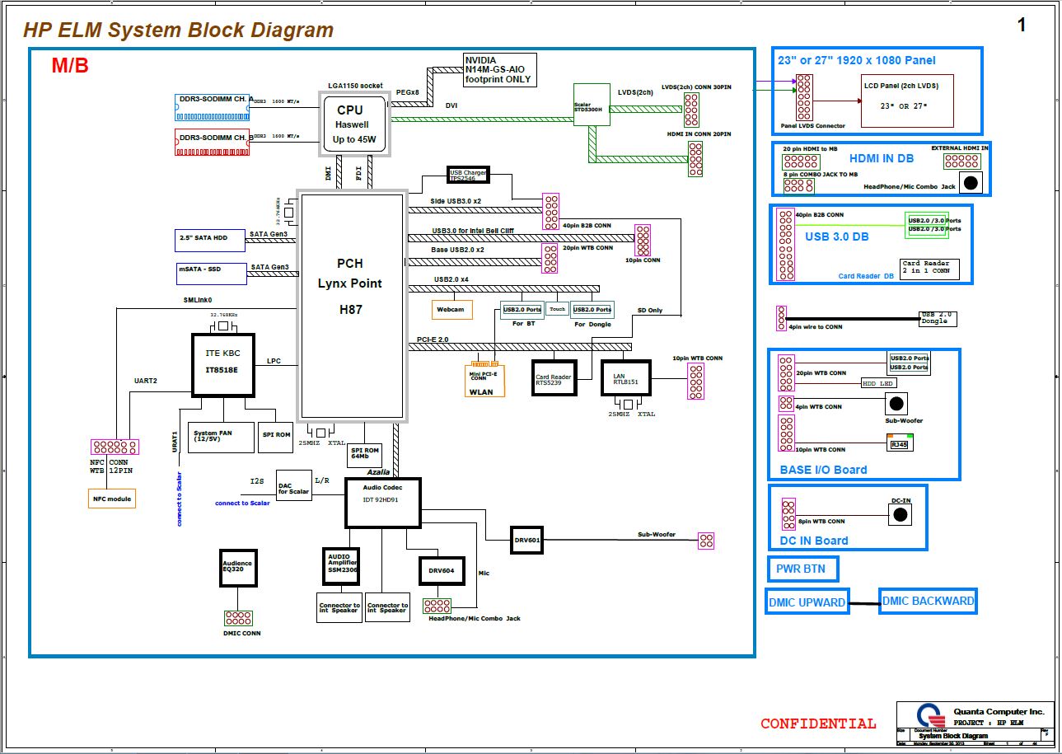
Task: Click the NVIDIA N14M-GS-AIO footprint box
Action: pyautogui.click(x=499, y=70)
